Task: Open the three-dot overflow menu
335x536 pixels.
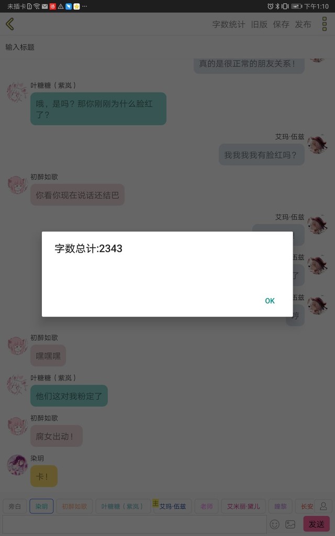Action: point(325,24)
